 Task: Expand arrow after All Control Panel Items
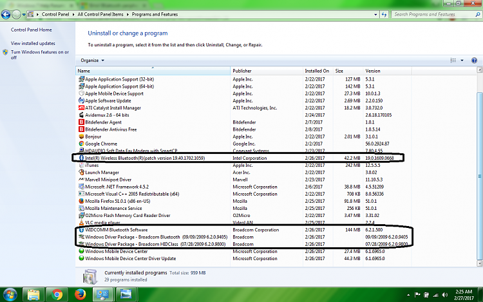click(x=128, y=14)
